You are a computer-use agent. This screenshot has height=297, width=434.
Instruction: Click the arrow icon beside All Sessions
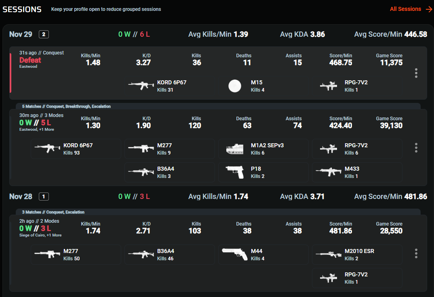pos(429,9)
